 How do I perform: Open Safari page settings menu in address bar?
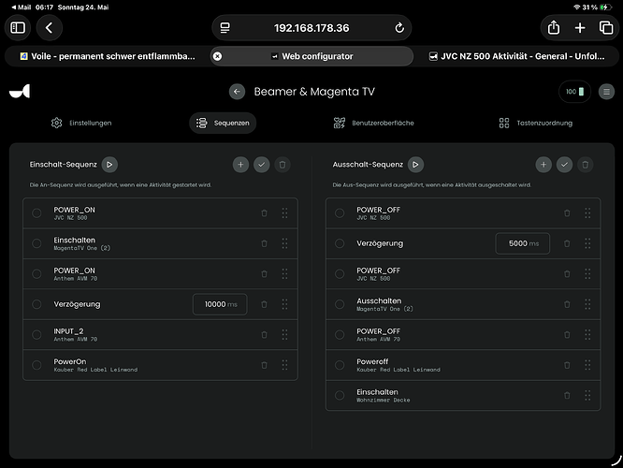click(x=225, y=28)
